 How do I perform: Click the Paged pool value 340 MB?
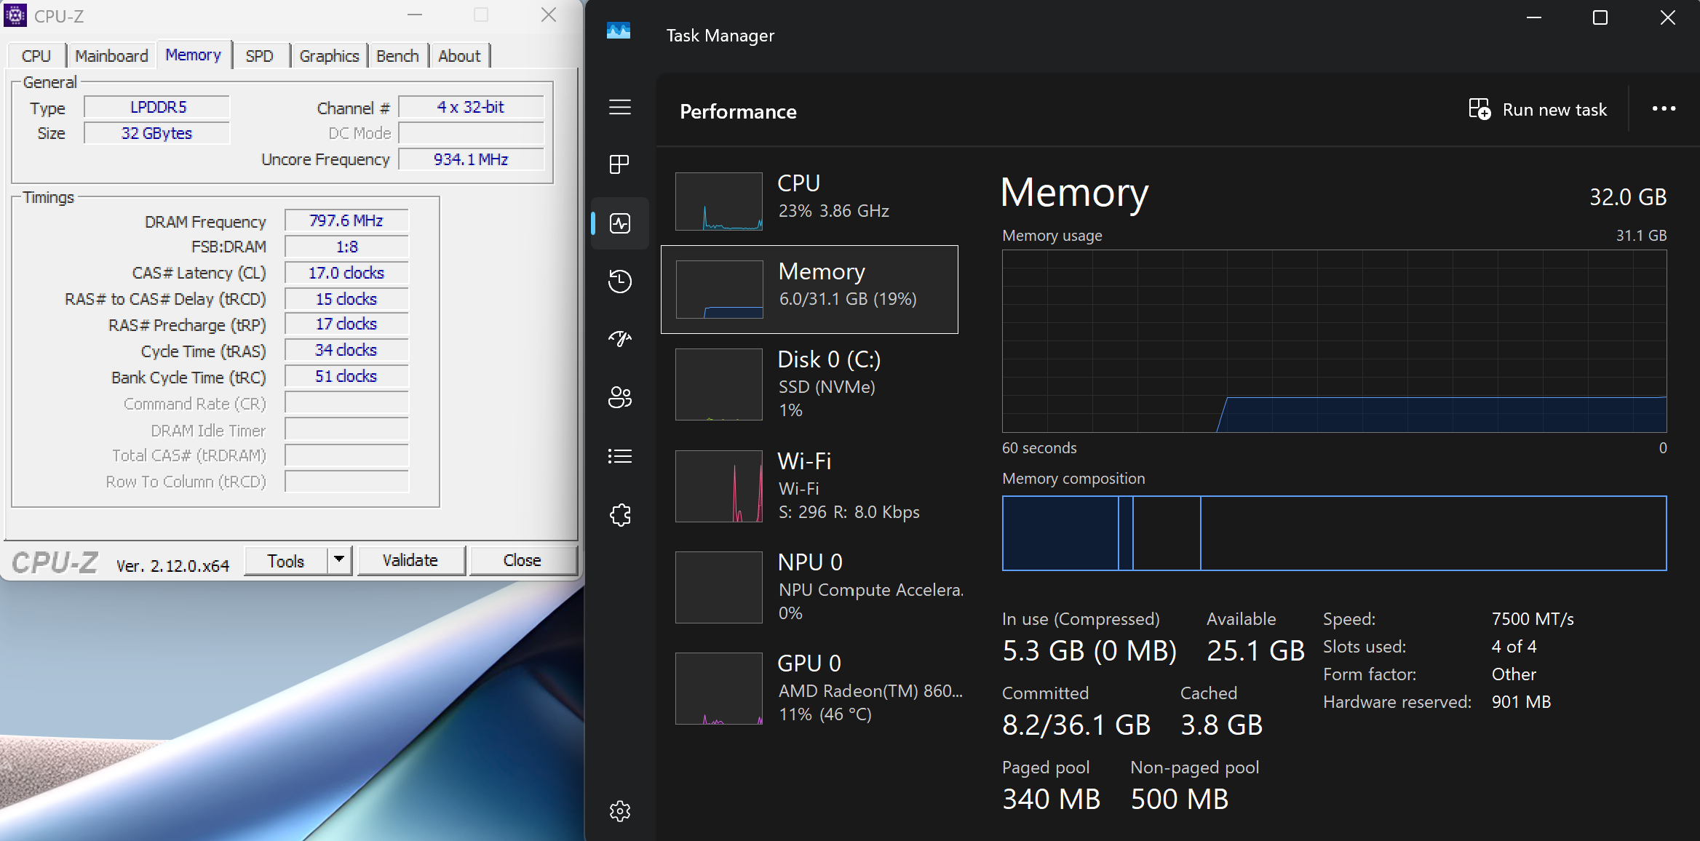(1051, 800)
